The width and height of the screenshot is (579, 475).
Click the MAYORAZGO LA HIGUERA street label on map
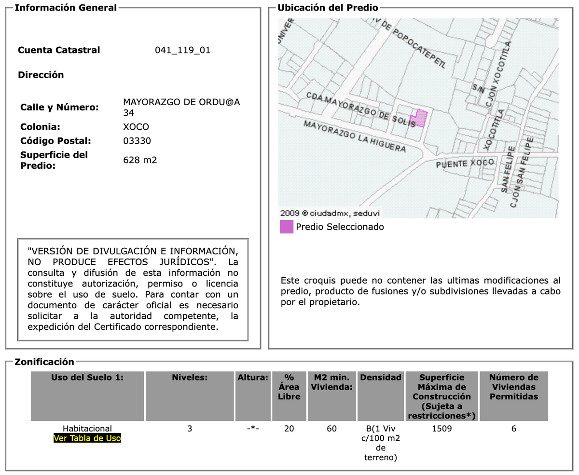(355, 136)
